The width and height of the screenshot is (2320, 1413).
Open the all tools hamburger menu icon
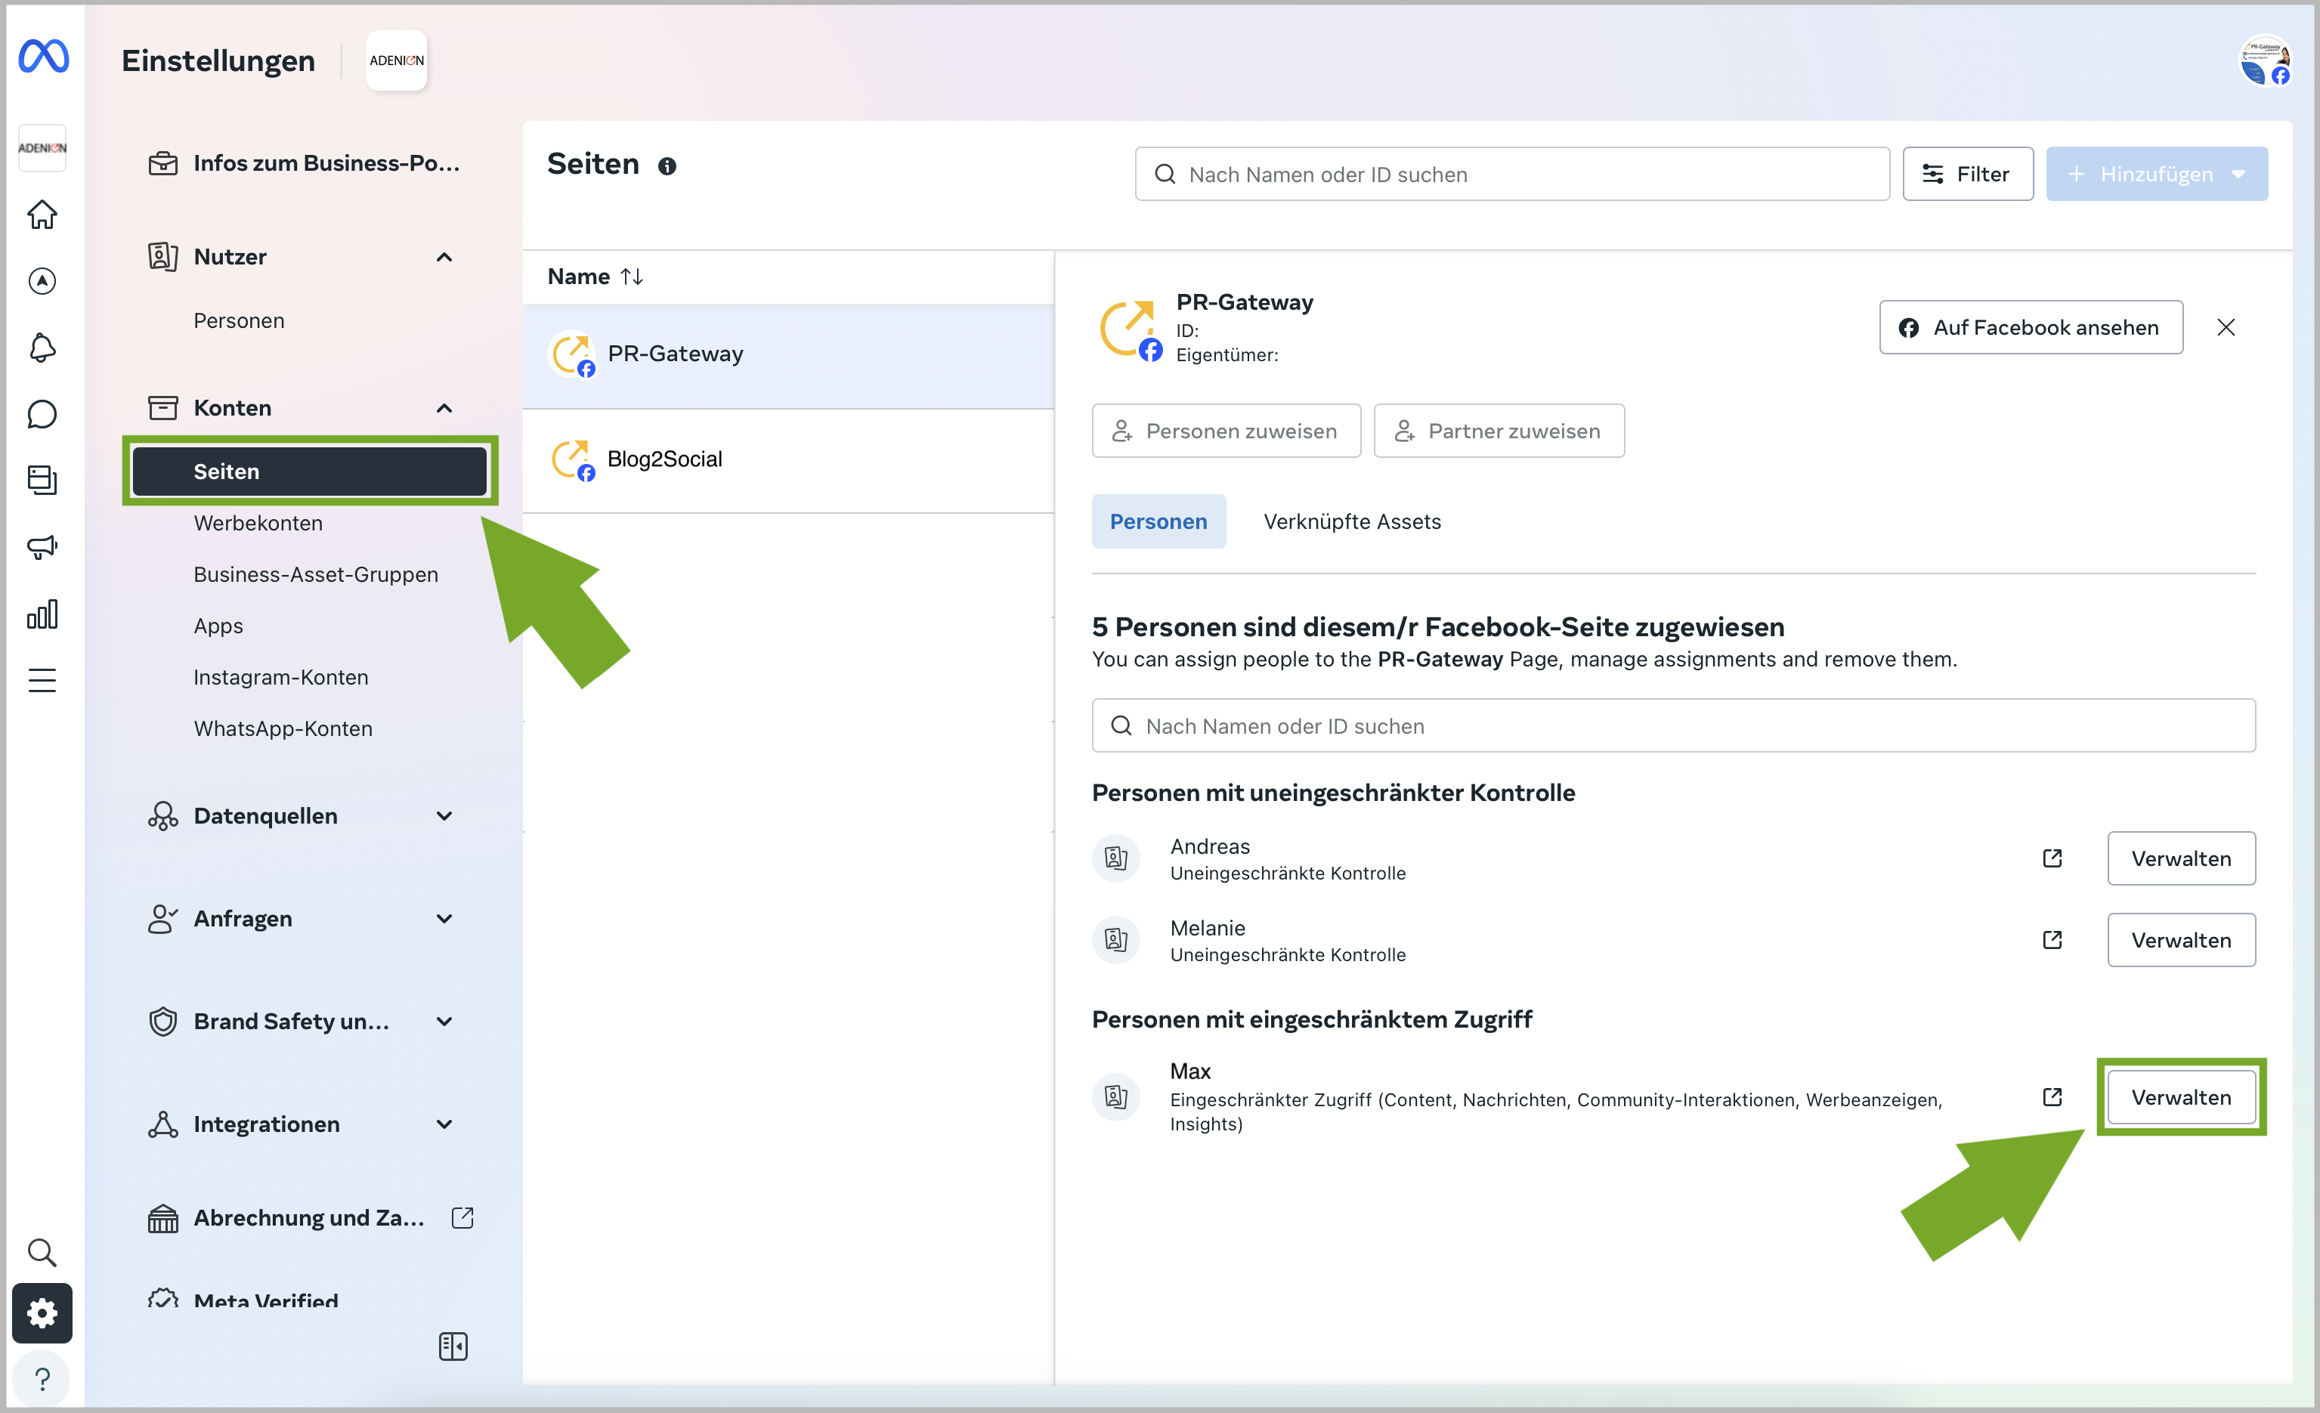click(x=42, y=679)
